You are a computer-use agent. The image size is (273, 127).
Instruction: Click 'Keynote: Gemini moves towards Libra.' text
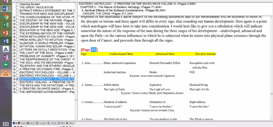tap(152, 110)
